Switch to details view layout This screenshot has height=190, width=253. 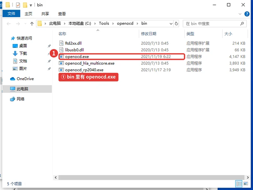tap(239, 184)
